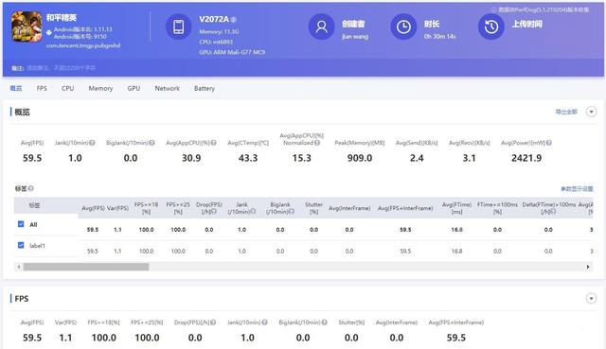The height and width of the screenshot is (349, 606).
Task: Click the Avg(FPS) table column header
Action: [93, 208]
